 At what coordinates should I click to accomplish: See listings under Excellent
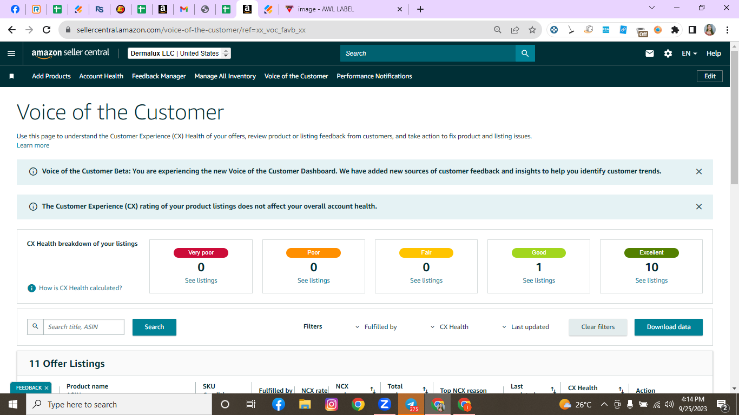pyautogui.click(x=651, y=280)
